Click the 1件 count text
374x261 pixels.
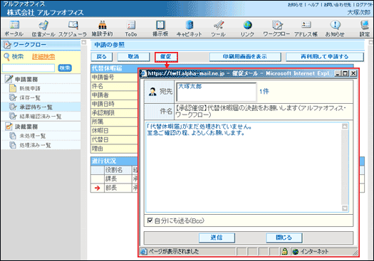[x=264, y=92]
